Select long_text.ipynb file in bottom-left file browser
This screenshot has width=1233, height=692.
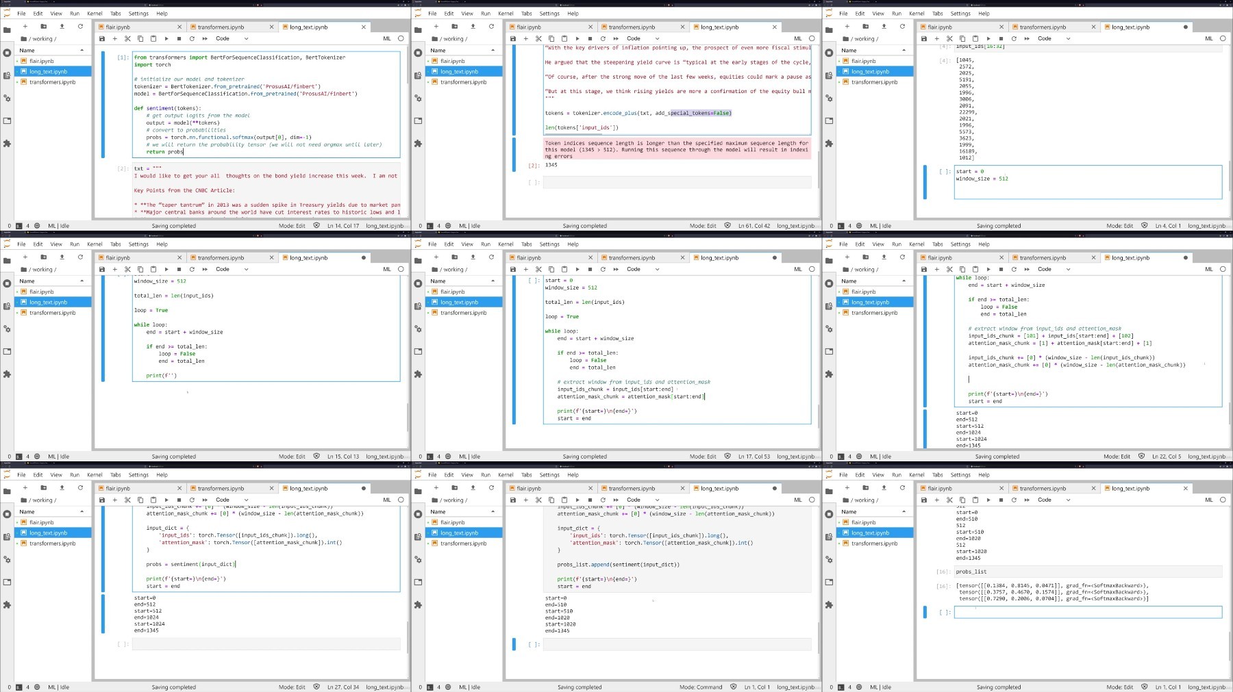(52, 533)
